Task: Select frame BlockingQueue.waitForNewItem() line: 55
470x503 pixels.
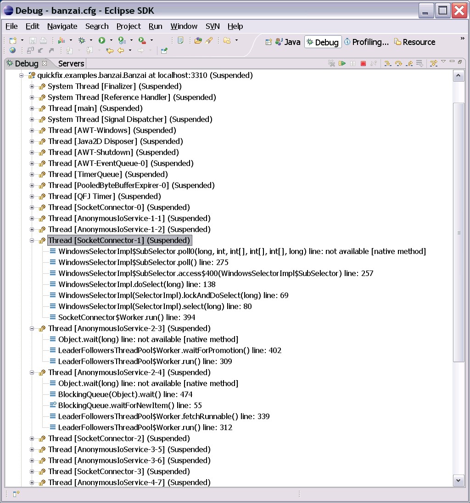Action: 130,405
